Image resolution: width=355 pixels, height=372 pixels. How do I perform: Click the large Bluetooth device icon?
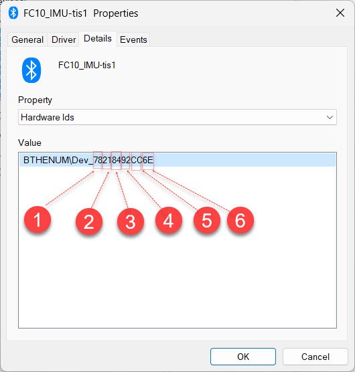(x=31, y=70)
